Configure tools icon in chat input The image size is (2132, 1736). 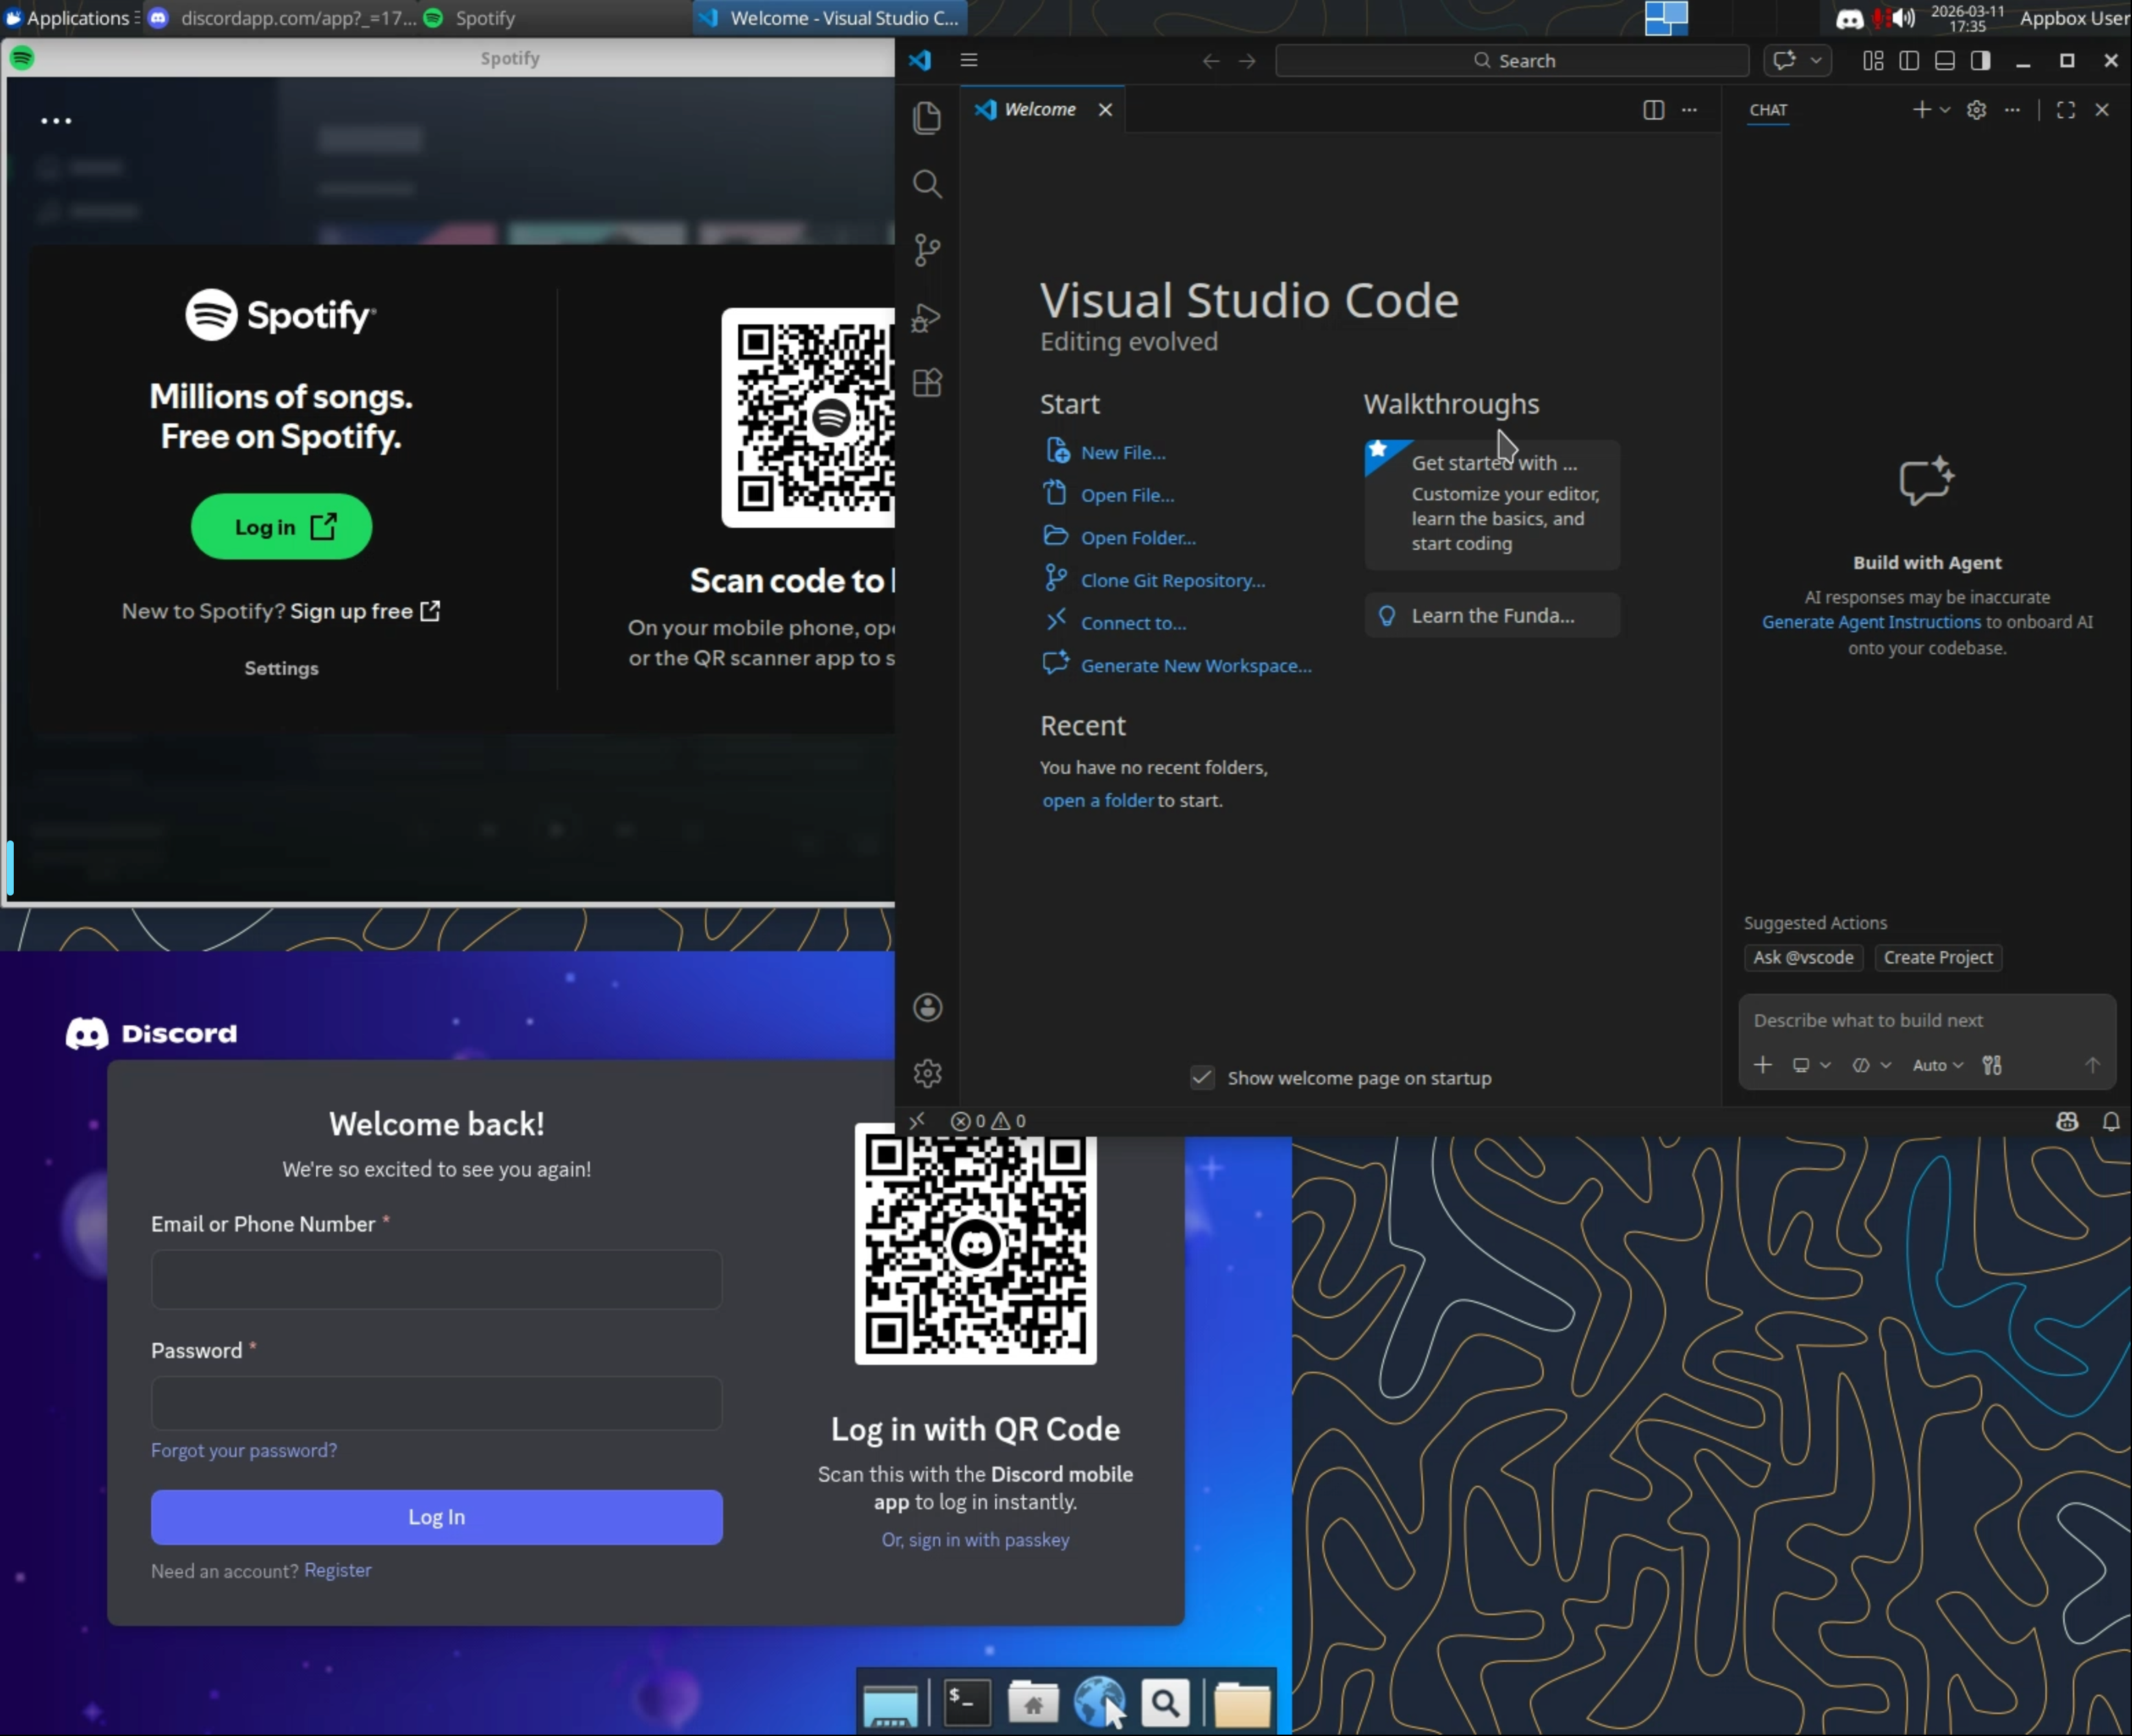[x=1992, y=1065]
